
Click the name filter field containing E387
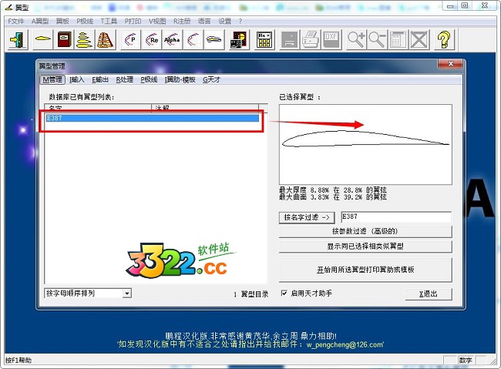[x=396, y=217]
